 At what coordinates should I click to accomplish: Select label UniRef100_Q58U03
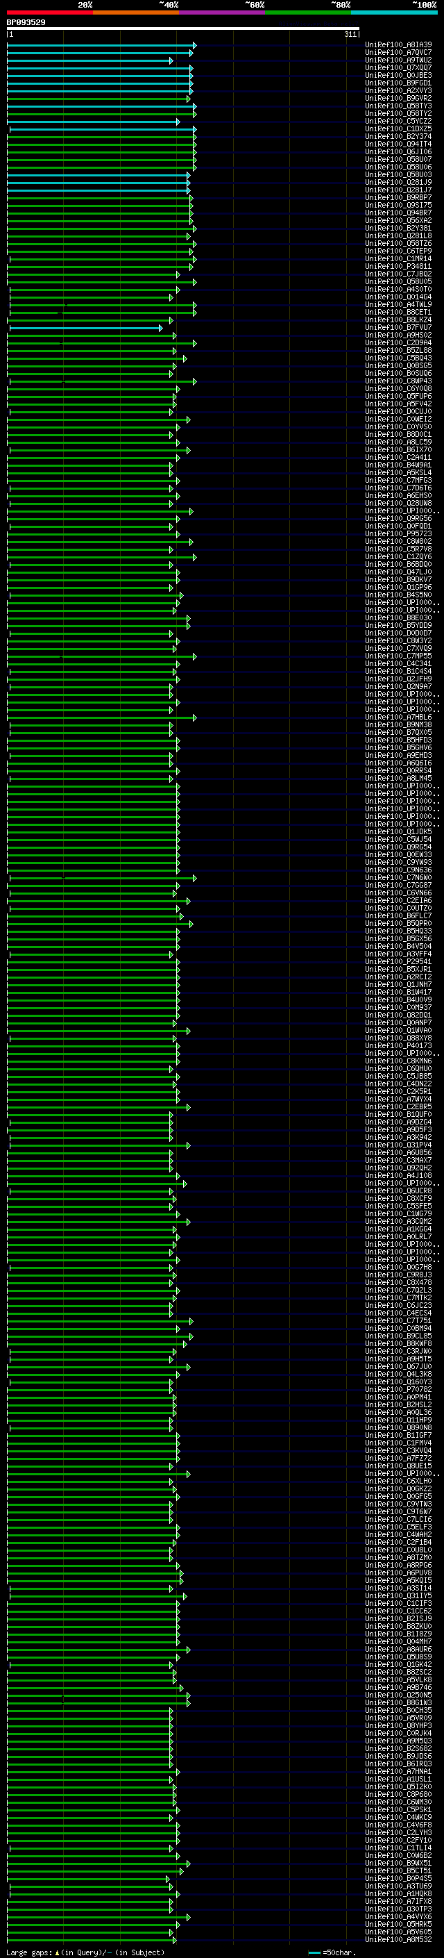398,175
